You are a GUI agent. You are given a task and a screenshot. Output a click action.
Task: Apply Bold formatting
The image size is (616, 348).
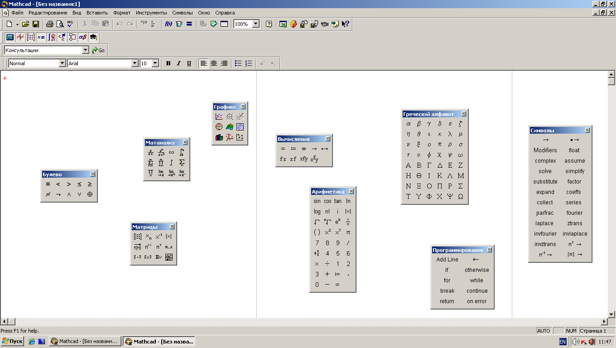pos(168,63)
